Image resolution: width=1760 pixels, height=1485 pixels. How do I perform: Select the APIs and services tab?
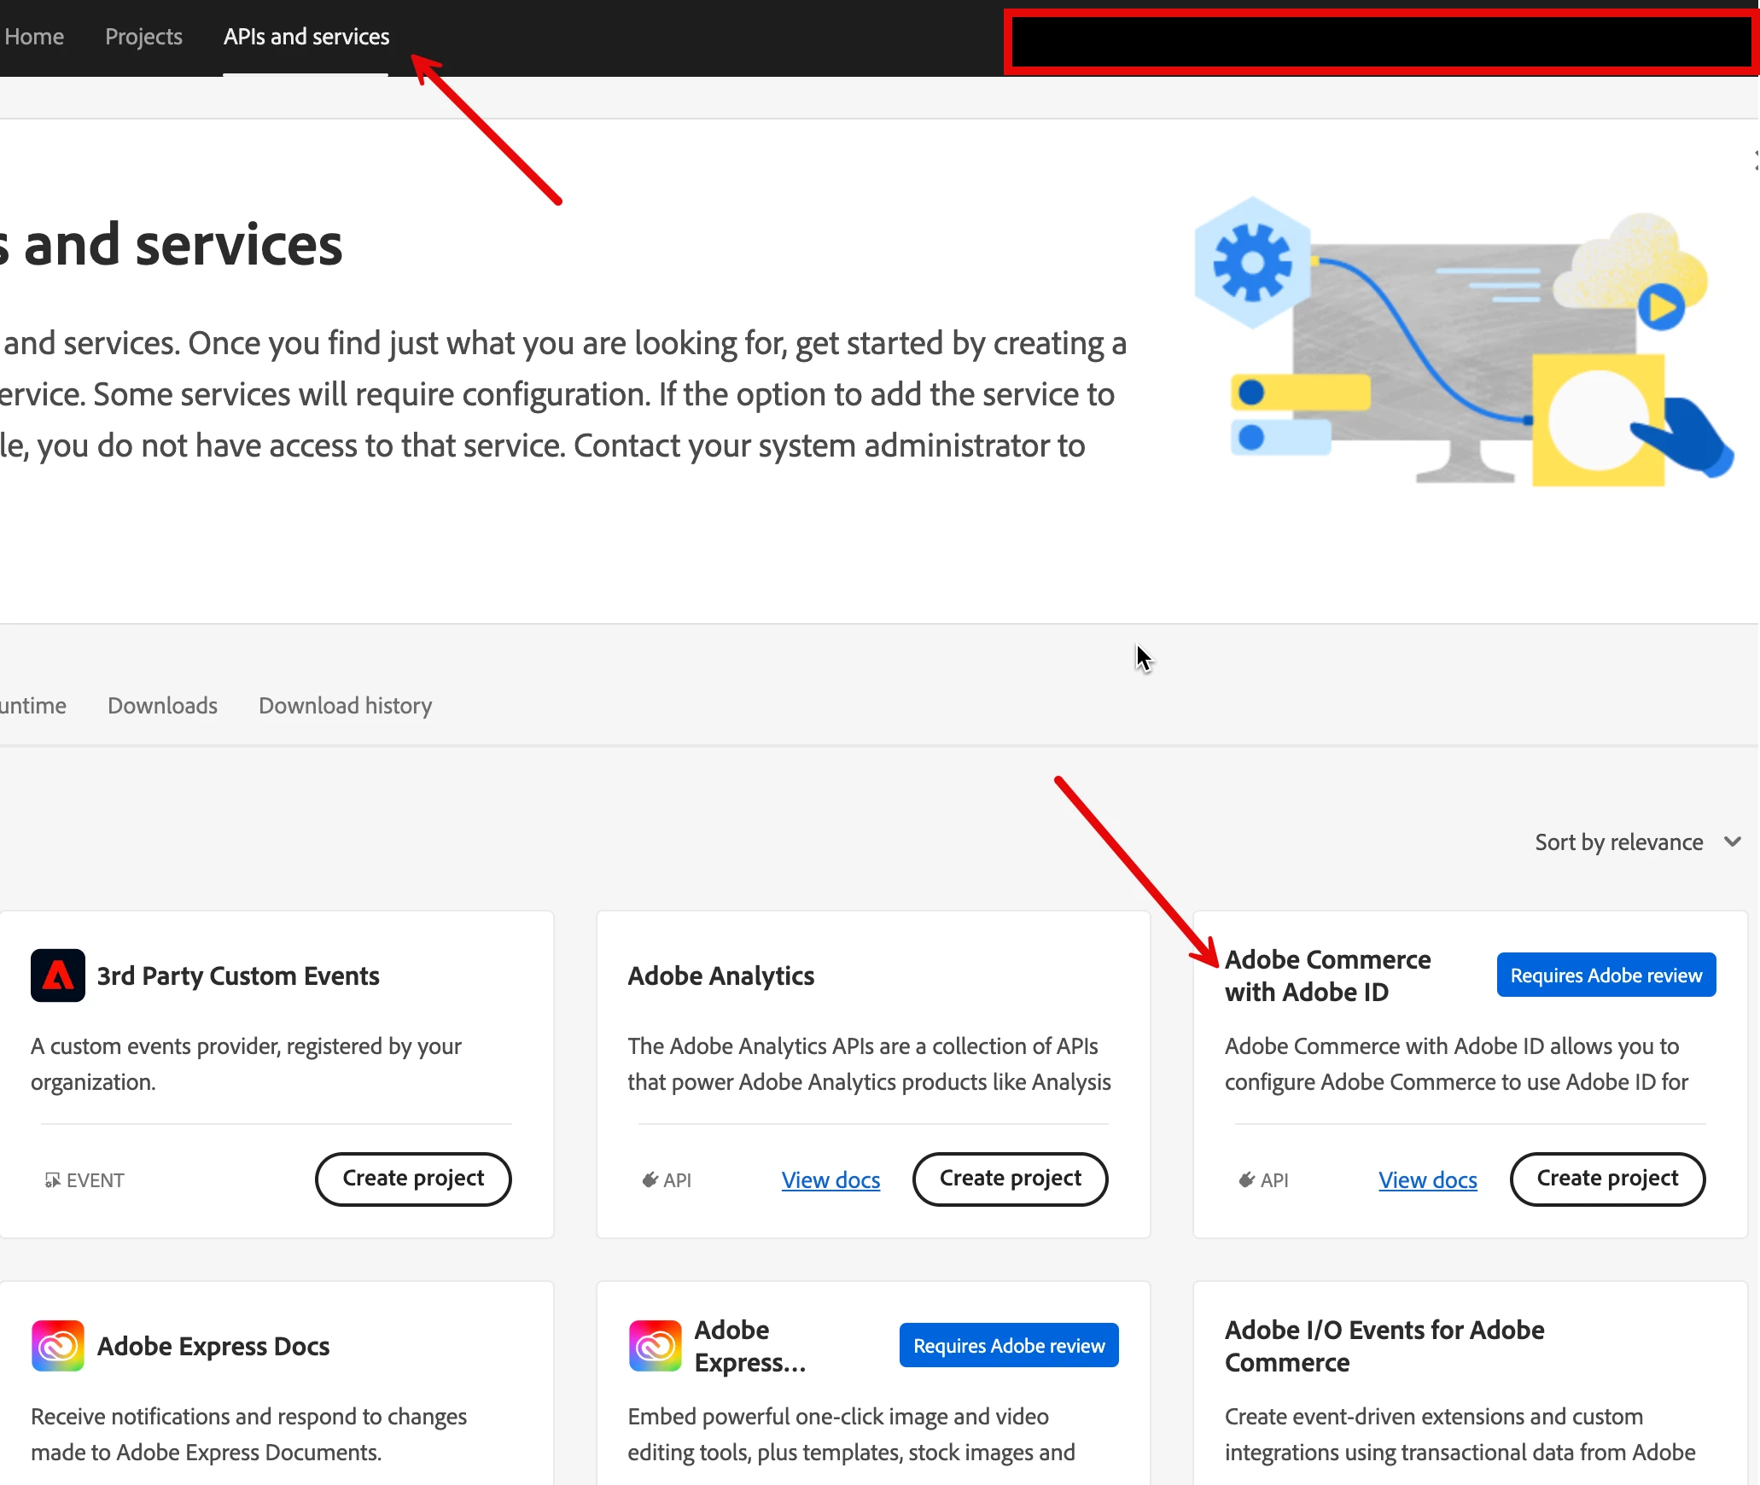coord(306,37)
